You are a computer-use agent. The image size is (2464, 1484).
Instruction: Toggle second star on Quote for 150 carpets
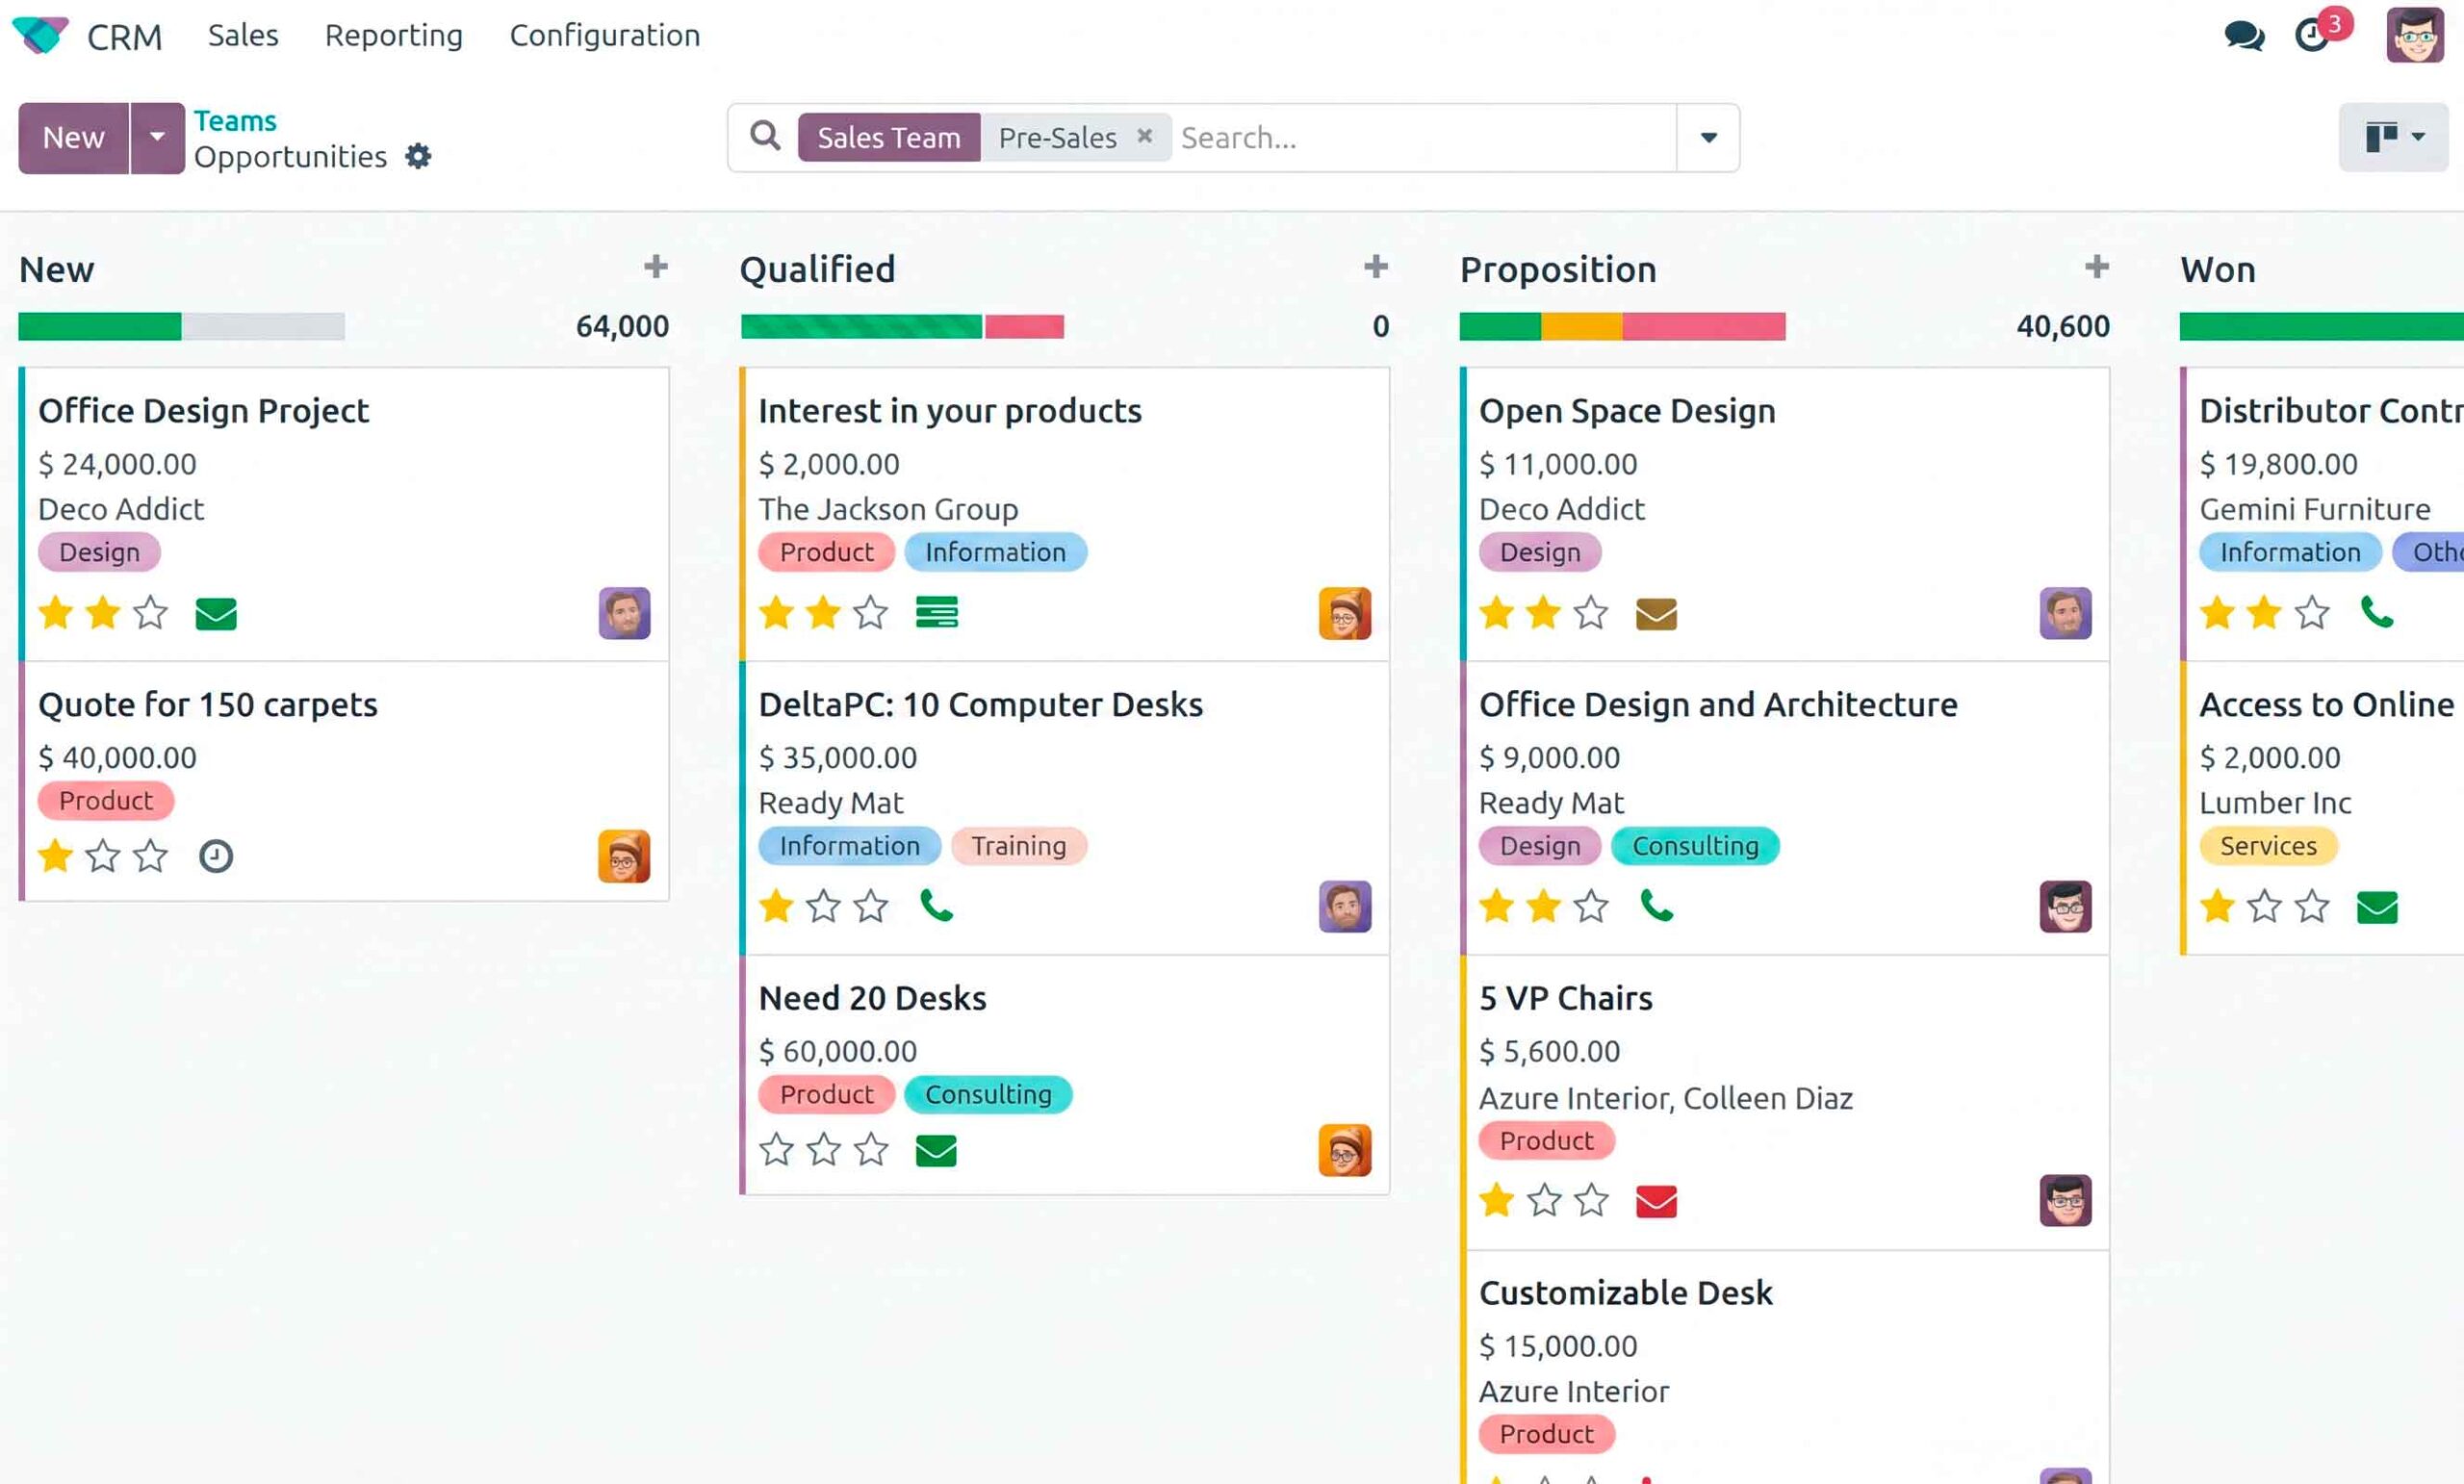pos(103,856)
